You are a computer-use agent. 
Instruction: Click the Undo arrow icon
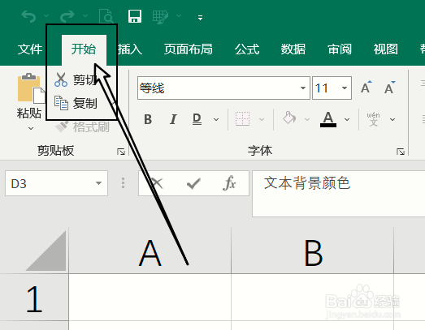pos(28,16)
